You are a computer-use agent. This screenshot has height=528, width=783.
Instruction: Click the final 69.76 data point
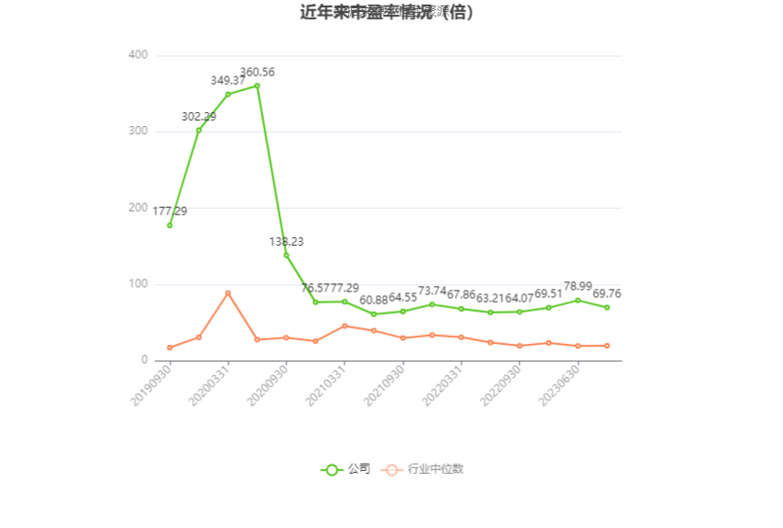607,307
